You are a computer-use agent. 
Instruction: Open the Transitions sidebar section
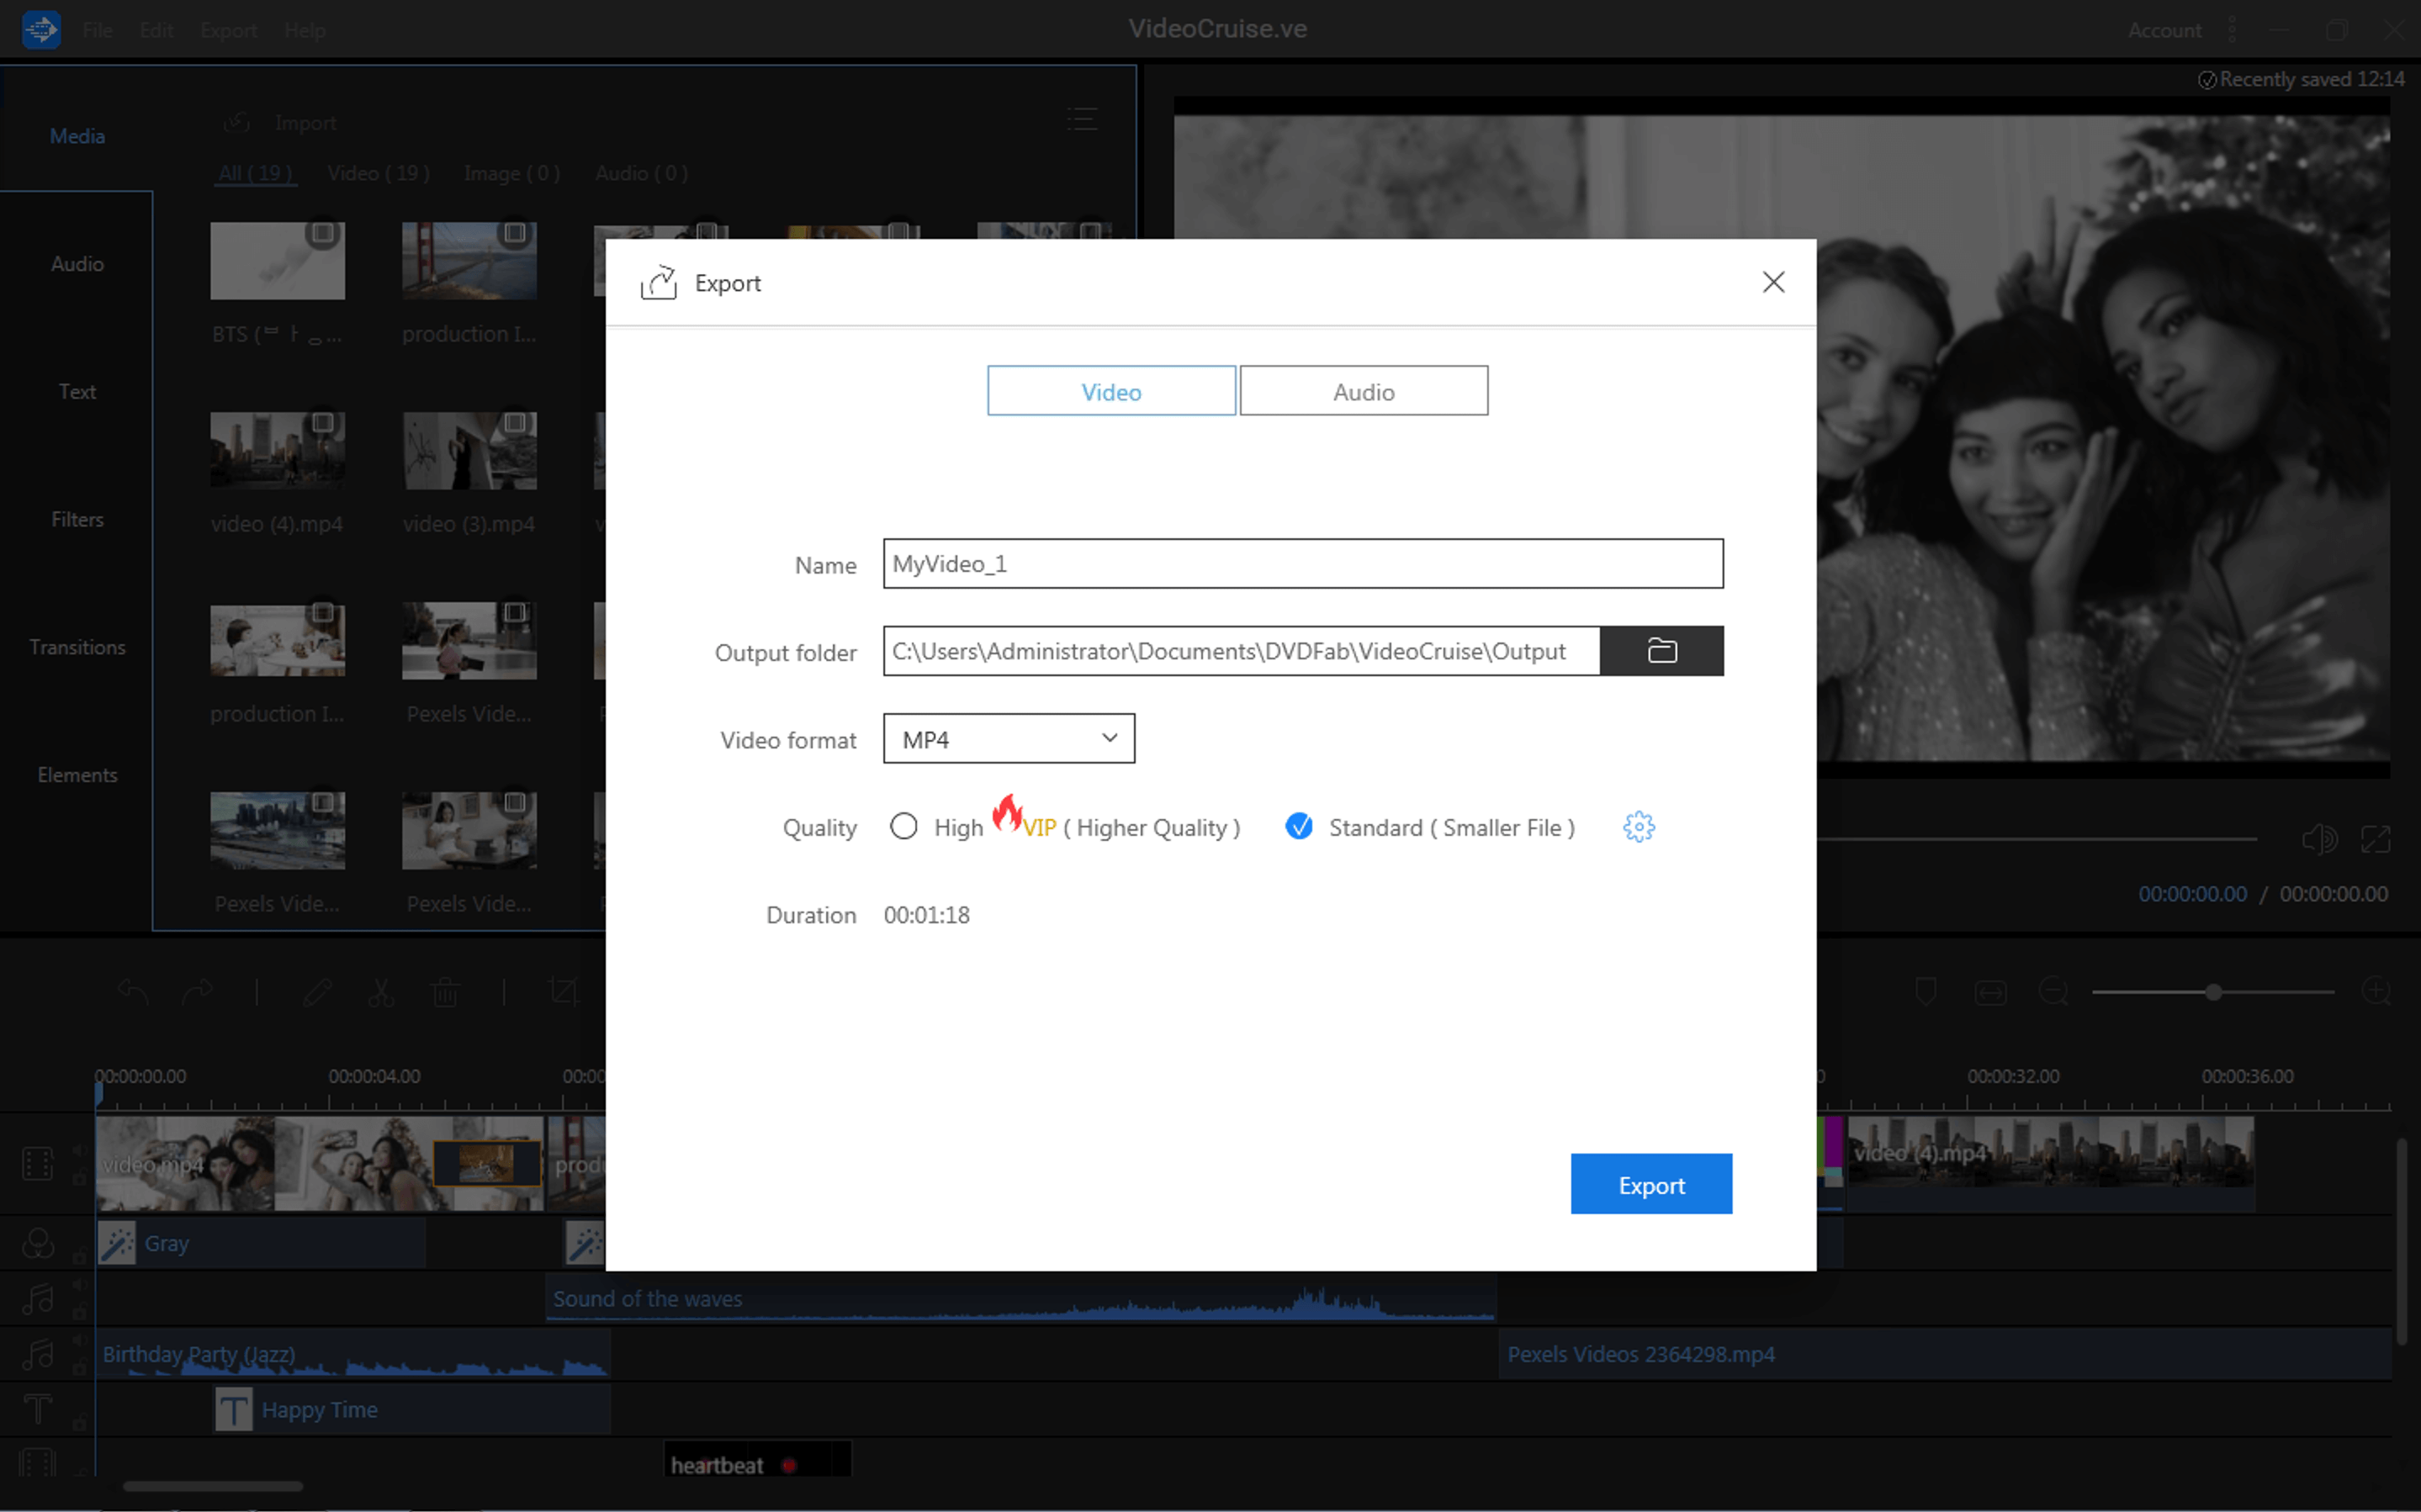click(77, 647)
